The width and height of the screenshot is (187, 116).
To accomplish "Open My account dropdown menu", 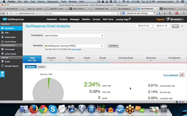I will tap(177, 19).
